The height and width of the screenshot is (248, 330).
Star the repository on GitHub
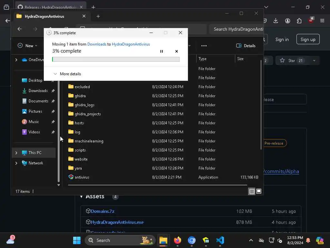point(291,61)
